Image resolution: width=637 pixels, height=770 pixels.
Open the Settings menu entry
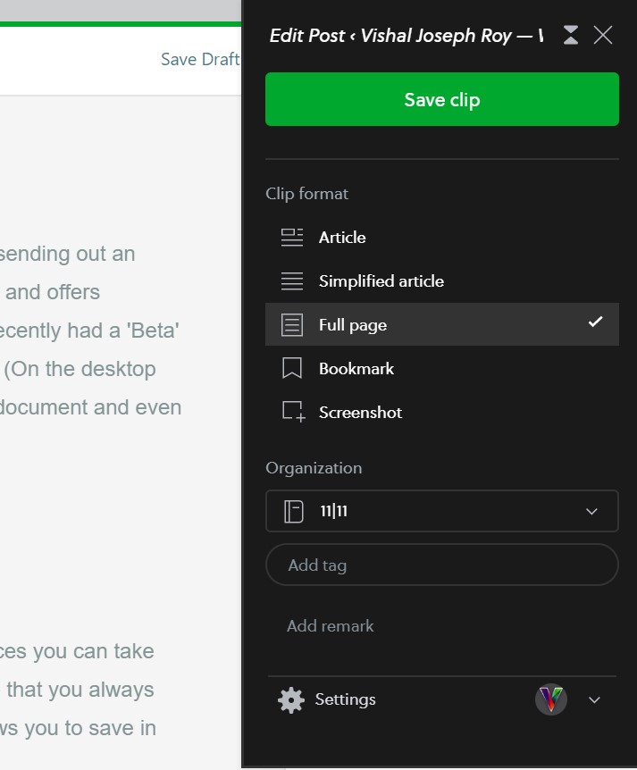pos(347,699)
